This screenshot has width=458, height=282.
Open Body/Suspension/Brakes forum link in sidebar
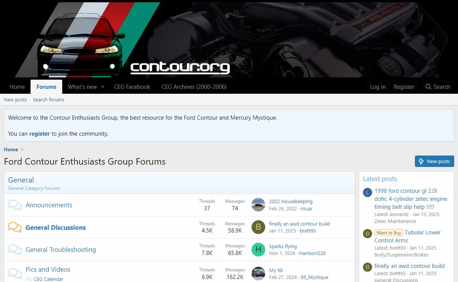tap(402, 255)
